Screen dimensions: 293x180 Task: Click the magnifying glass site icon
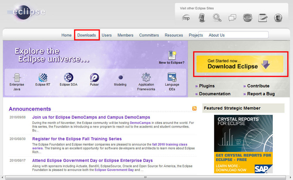point(217,18)
